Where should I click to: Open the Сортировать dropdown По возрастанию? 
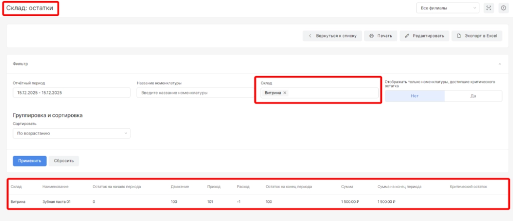click(x=71, y=133)
